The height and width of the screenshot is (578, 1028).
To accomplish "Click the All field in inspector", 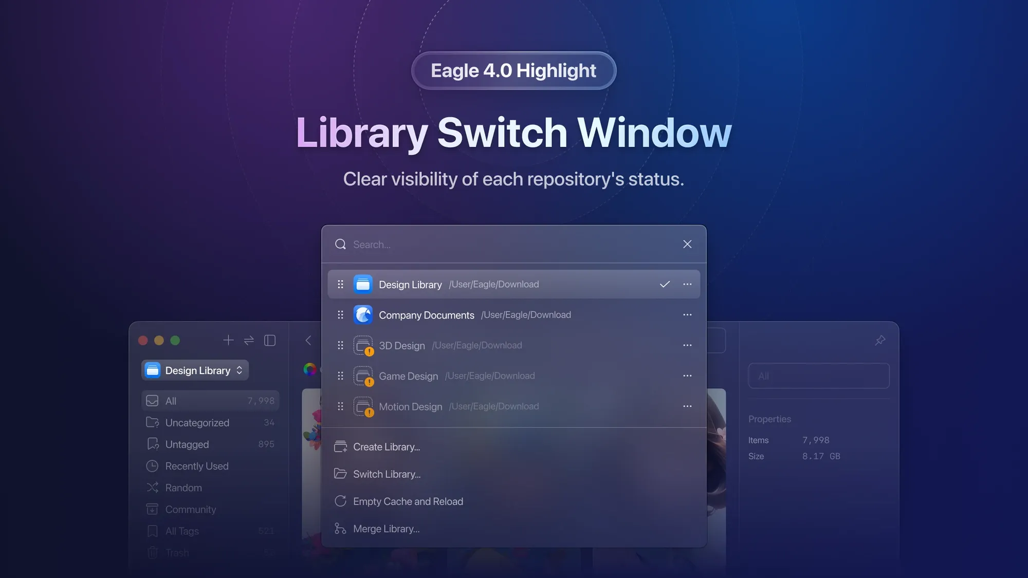I will (x=819, y=376).
